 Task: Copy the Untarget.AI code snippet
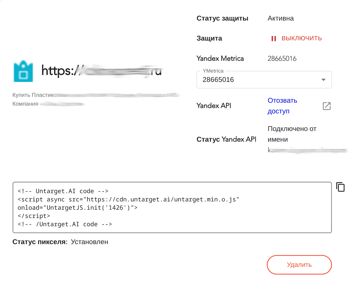(x=340, y=187)
